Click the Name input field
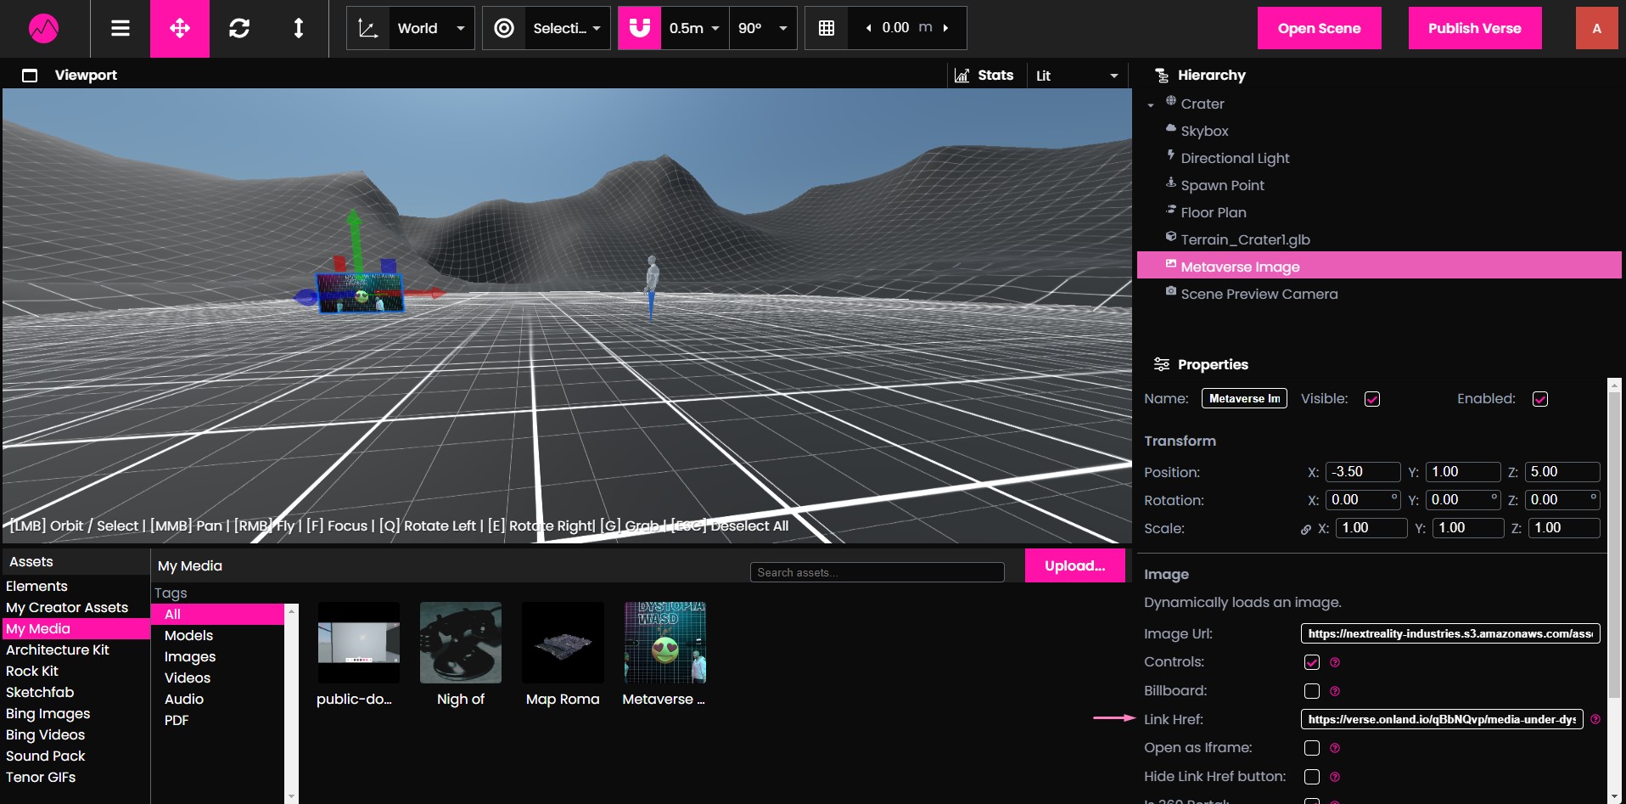This screenshot has height=804, width=1626. point(1244,399)
